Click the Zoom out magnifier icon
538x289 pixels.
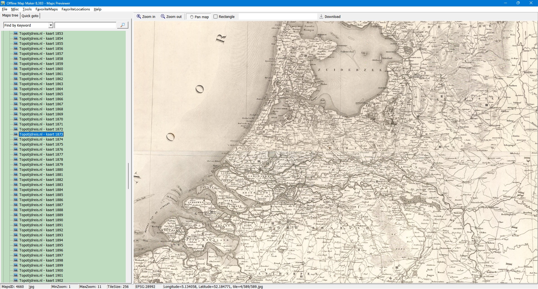coord(163,17)
